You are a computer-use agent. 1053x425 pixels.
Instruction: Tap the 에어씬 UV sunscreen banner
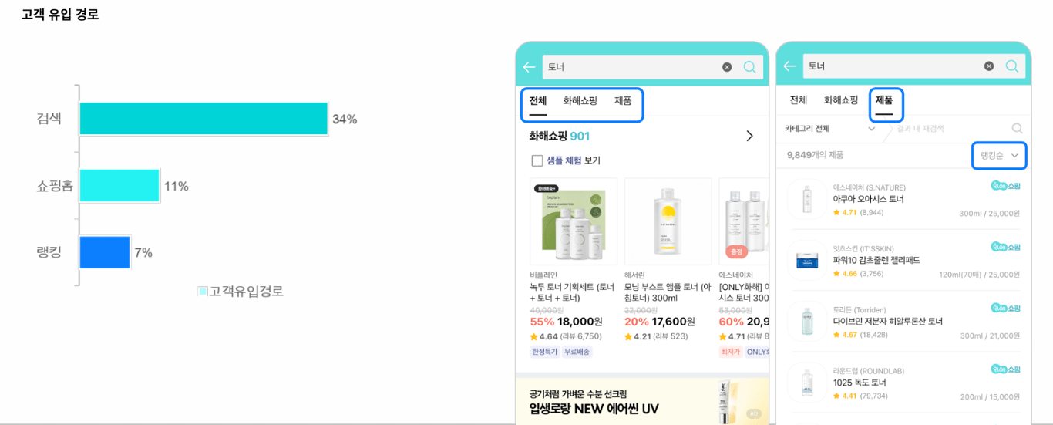pos(642,401)
